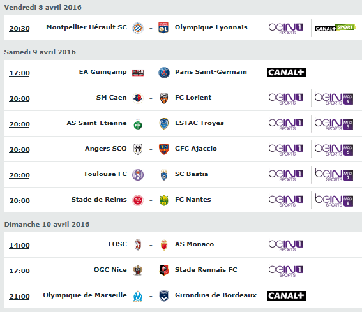Click the AS Monaco club badge
Image resolution: width=362 pixels, height=312 pixels.
(x=164, y=245)
